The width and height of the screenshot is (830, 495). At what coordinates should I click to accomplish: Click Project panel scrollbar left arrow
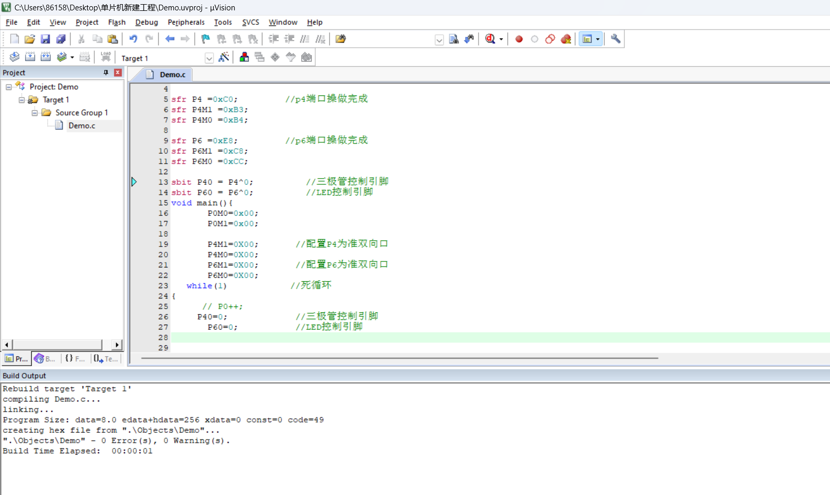pos(7,345)
